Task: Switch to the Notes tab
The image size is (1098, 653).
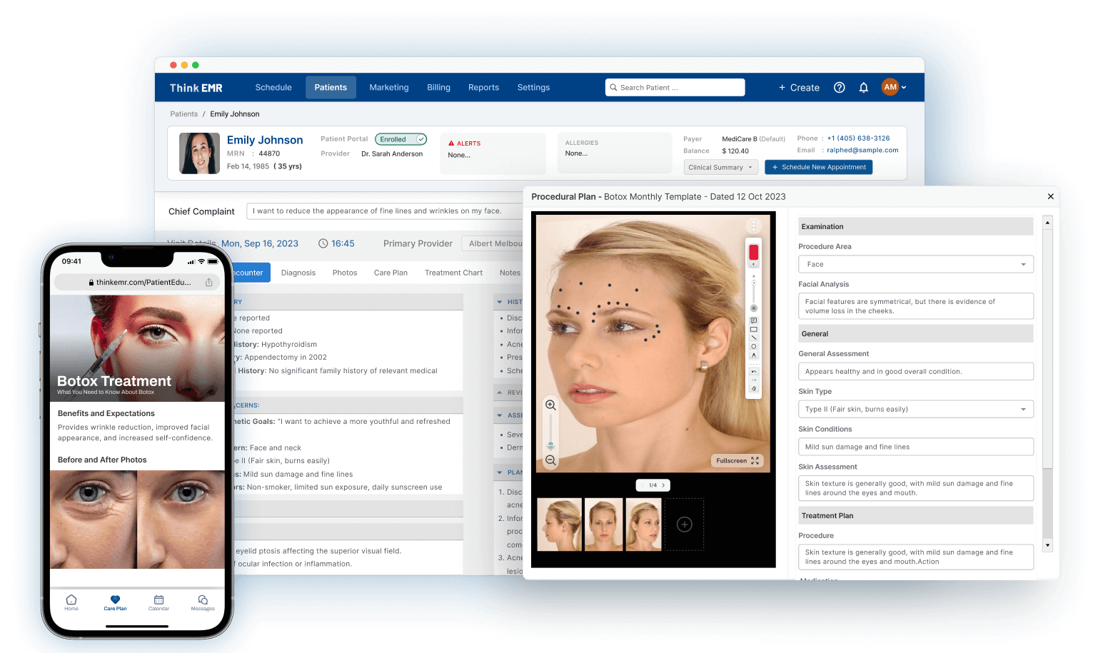Action: [510, 273]
